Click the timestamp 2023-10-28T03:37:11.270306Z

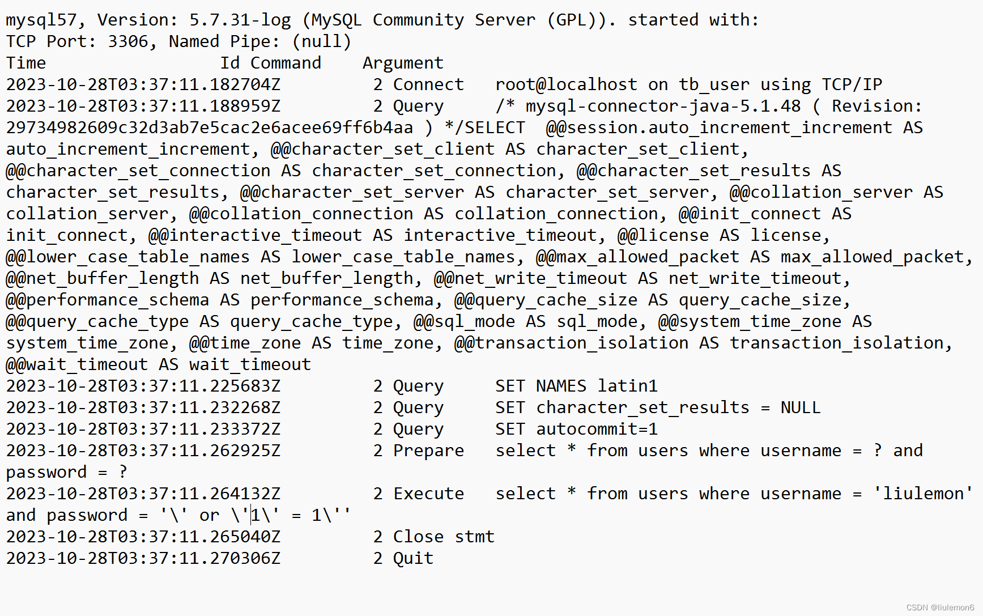tap(143, 558)
